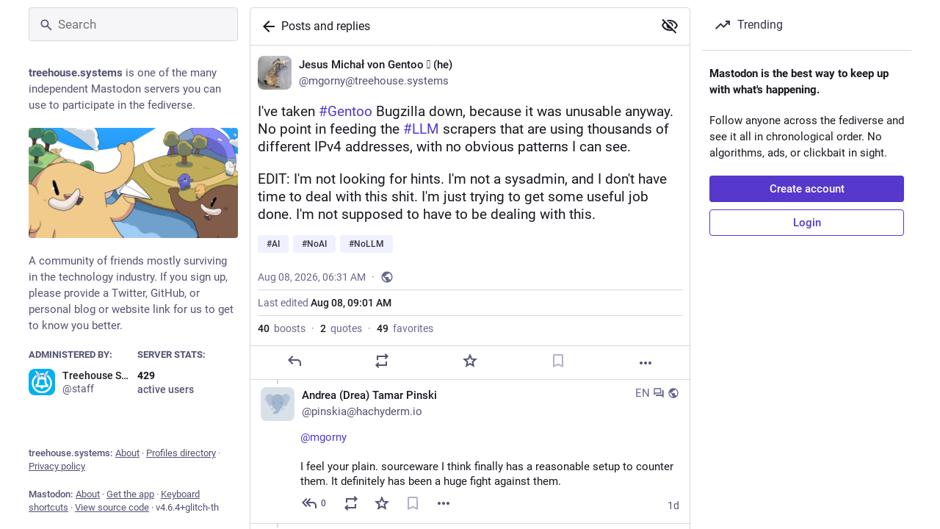Open the Profiles directory link

[x=181, y=453]
